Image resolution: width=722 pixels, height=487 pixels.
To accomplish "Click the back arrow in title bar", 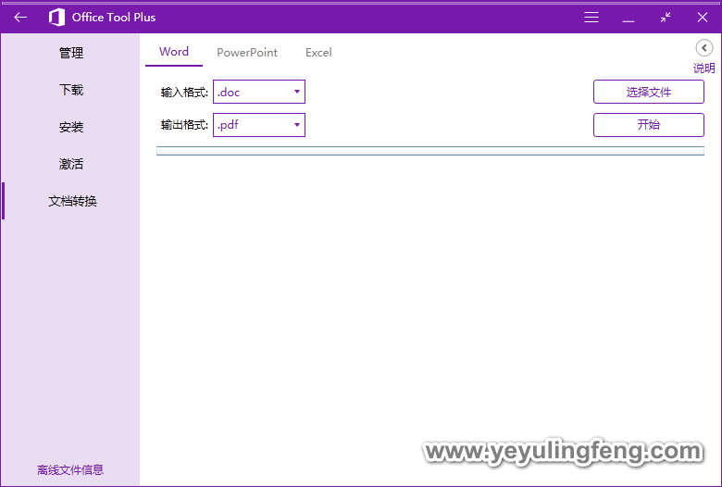I will pyautogui.click(x=20, y=18).
